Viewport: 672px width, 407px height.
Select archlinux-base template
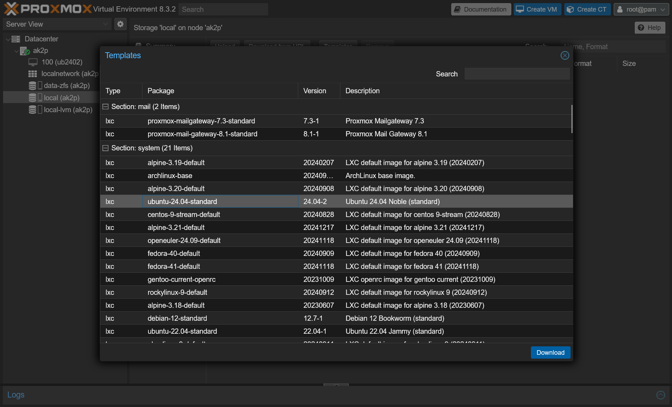click(337, 176)
